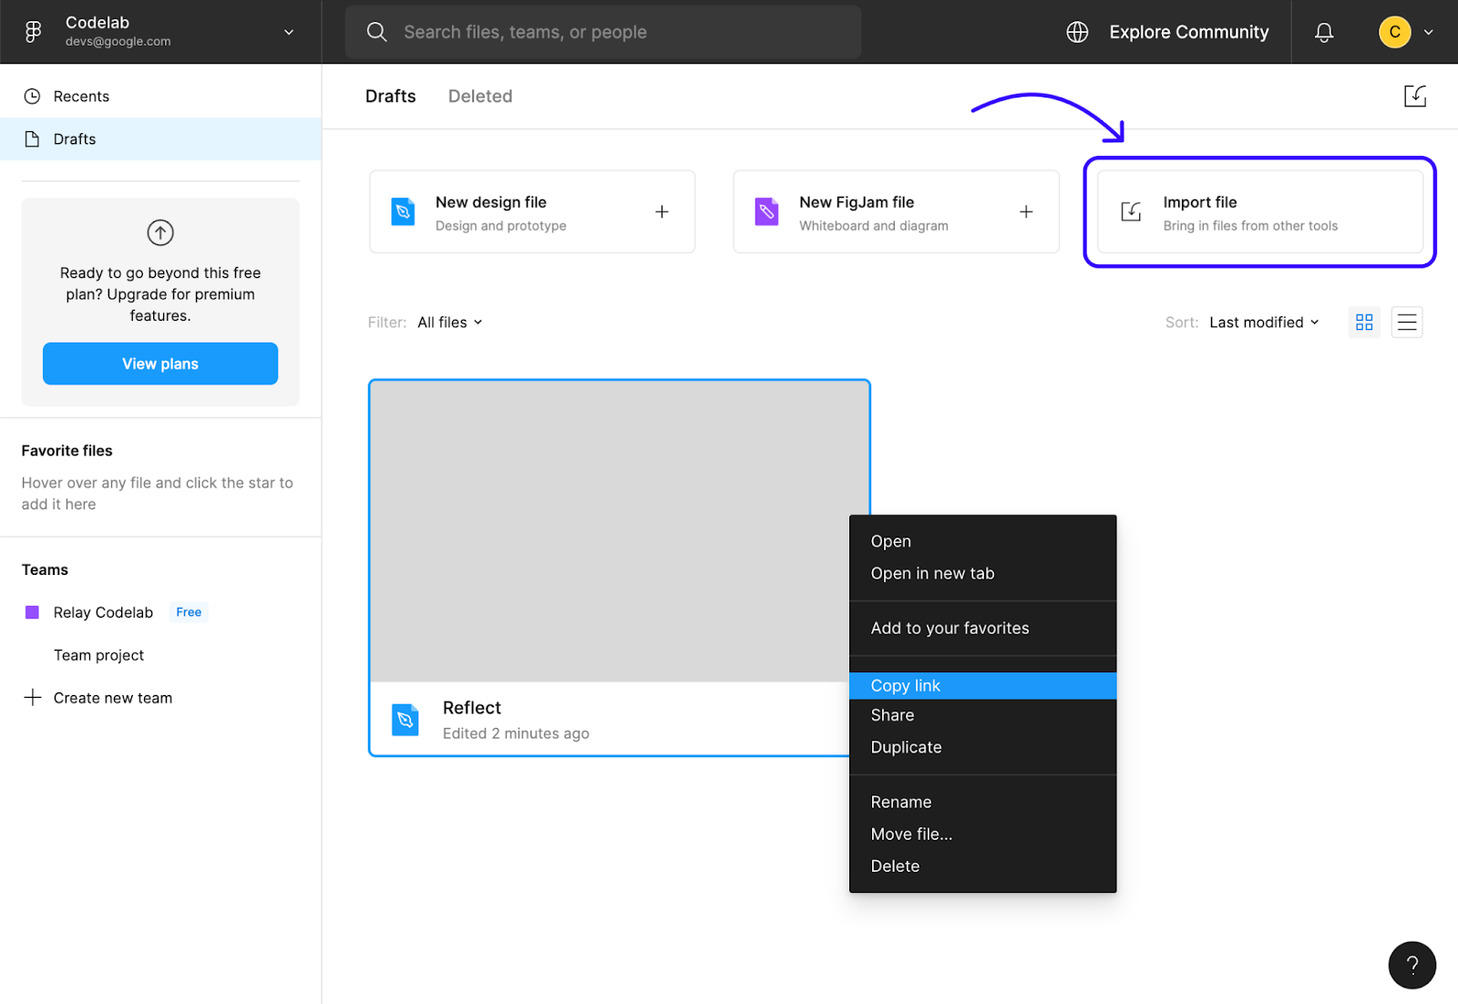Viewport: 1458px width, 1004px height.
Task: Click the search magnifier icon
Action: pyautogui.click(x=376, y=32)
